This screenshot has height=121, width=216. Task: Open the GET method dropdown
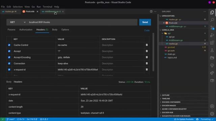click(x=18, y=22)
